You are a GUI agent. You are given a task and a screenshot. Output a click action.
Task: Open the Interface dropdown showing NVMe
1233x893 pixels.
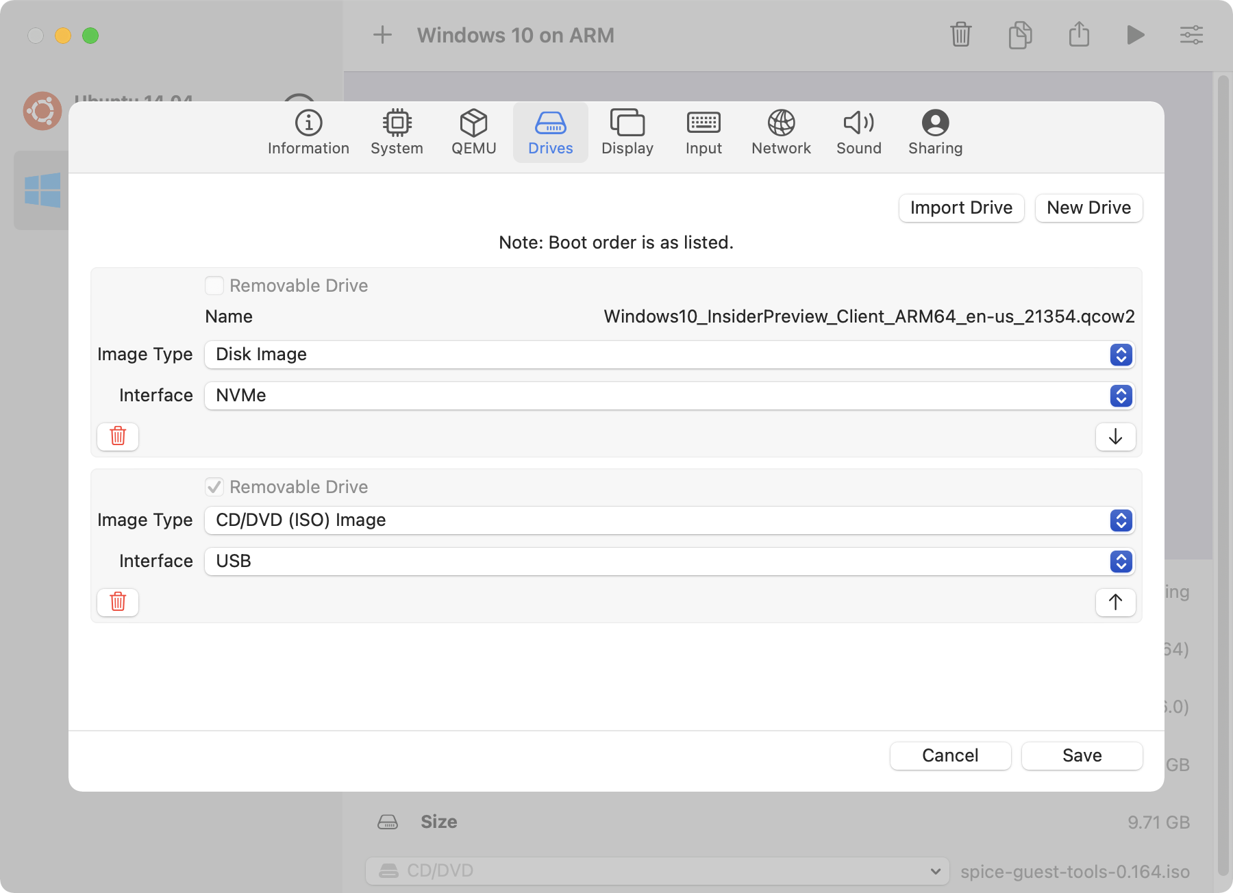(x=1121, y=395)
